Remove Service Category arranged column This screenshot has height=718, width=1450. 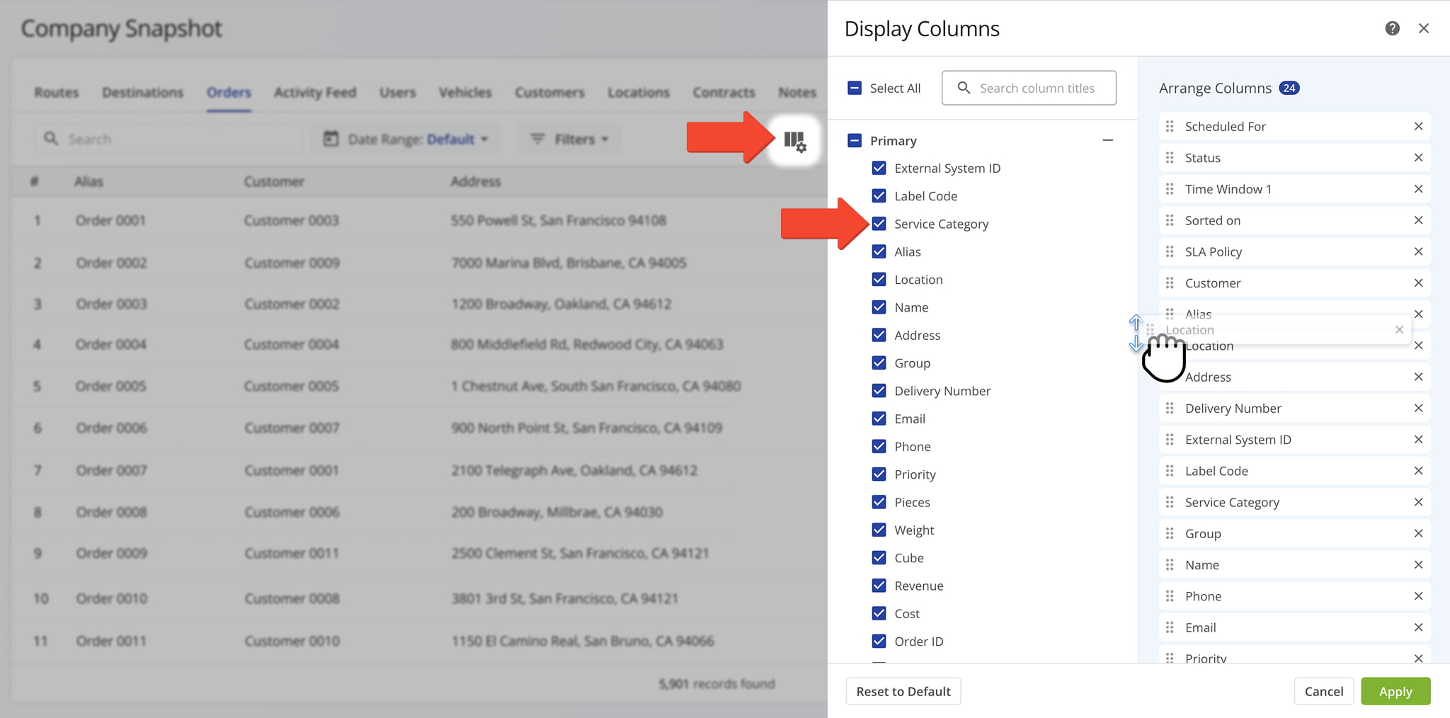[1418, 502]
